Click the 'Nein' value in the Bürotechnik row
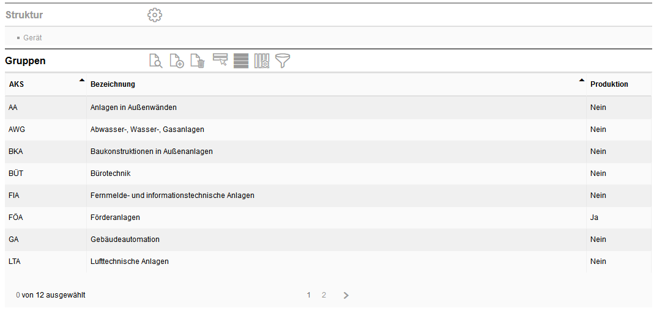Screen dimensions: 654x311 click(598, 173)
